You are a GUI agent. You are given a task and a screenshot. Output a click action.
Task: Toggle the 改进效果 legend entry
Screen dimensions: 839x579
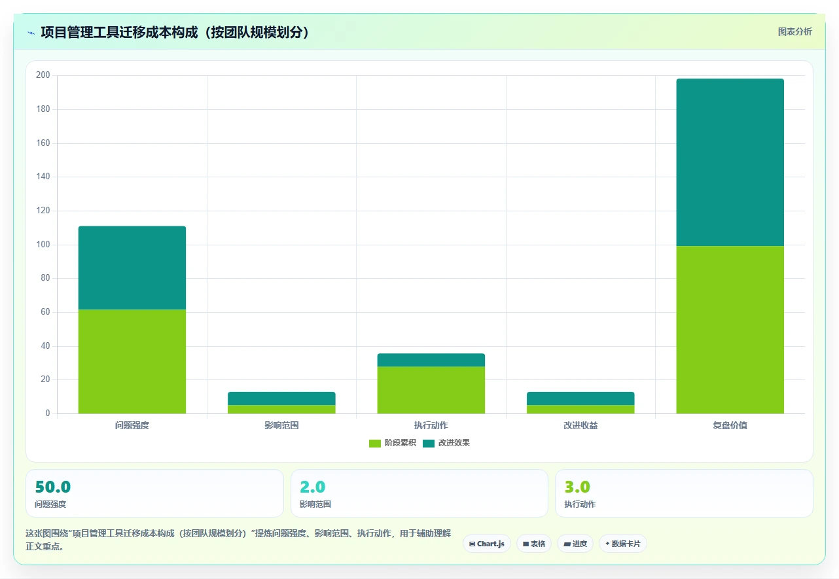446,443
